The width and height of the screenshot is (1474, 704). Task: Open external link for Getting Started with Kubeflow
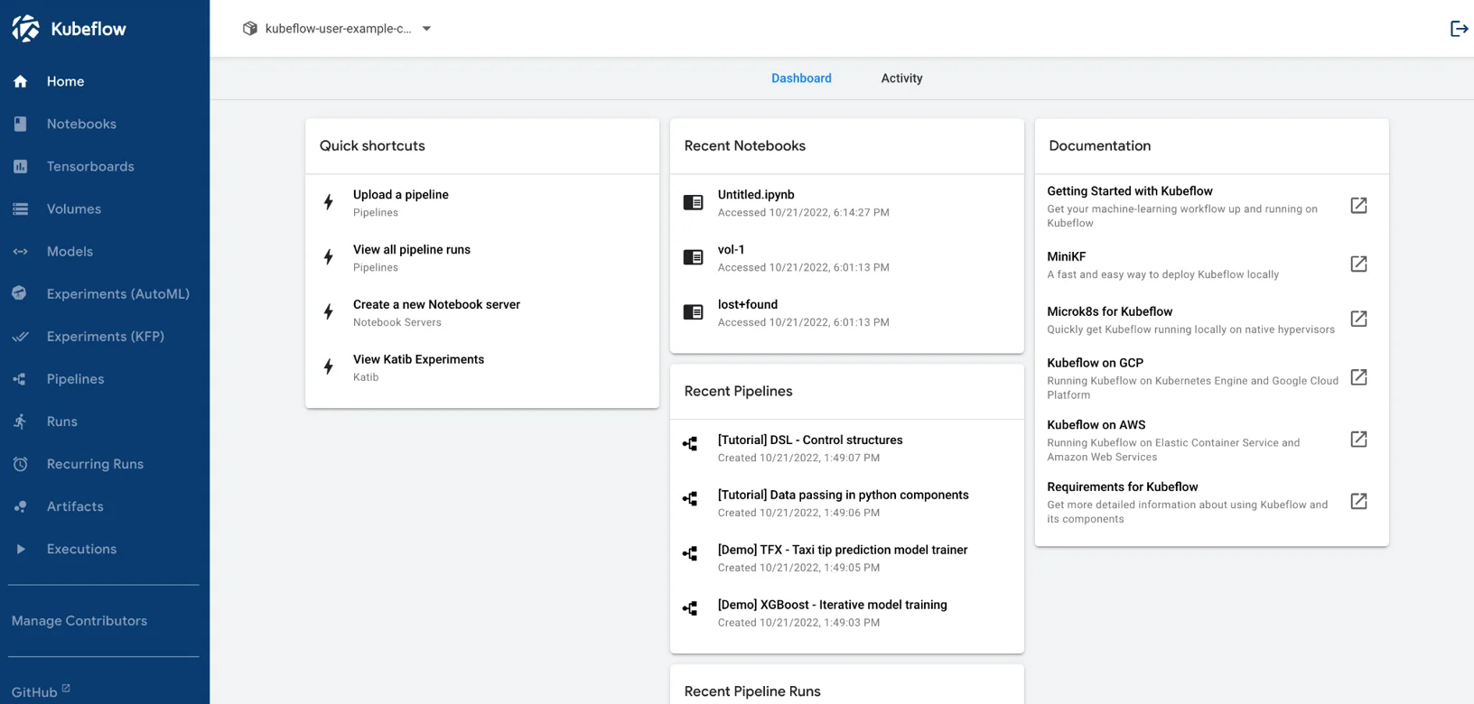pyautogui.click(x=1358, y=206)
